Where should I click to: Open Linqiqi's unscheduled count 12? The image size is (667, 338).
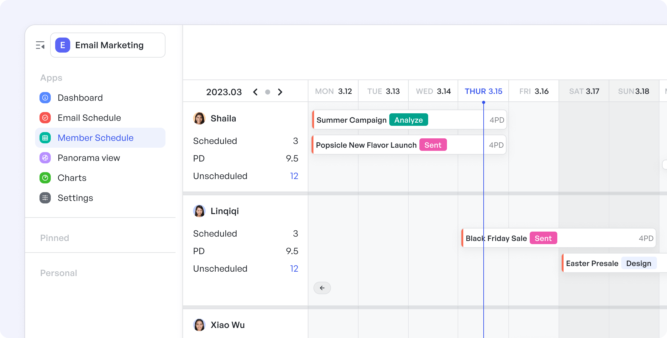pyautogui.click(x=294, y=269)
